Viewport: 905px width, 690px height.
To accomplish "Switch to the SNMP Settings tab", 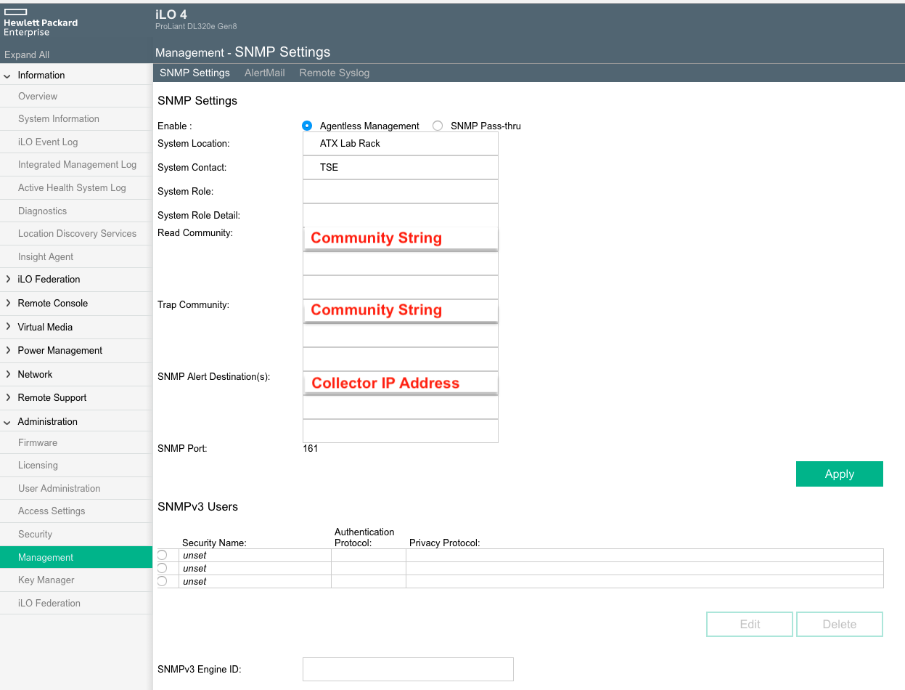I will click(x=194, y=73).
